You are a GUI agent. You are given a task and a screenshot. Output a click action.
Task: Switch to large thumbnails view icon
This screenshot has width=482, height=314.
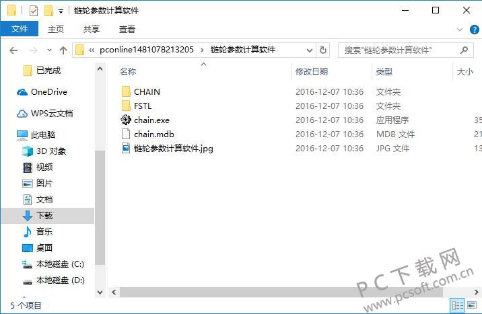tap(472, 305)
